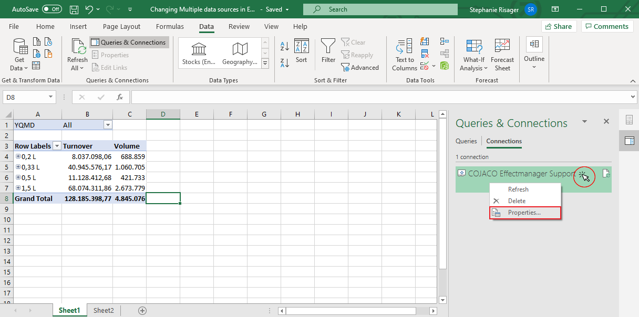Collapse the ribbon with the chevron
639x317 pixels.
tap(633, 81)
